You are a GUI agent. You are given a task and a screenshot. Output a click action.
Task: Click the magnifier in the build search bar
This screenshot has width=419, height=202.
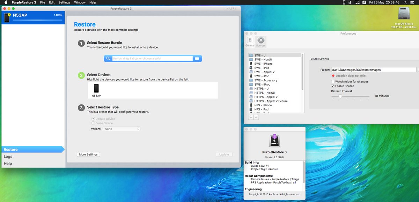108,58
